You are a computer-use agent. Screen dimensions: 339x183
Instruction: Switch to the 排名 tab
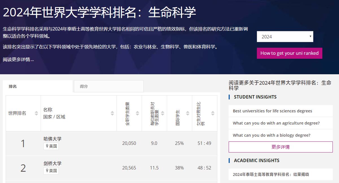click(x=13, y=86)
